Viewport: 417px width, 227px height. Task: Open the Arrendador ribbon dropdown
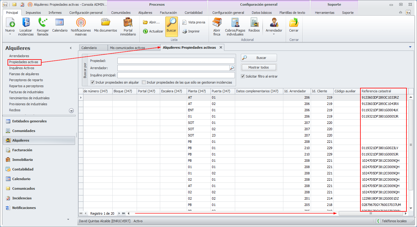click(x=274, y=34)
